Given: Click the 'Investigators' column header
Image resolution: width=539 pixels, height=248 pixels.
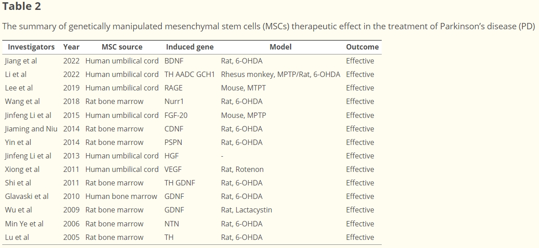Looking at the screenshot, I should coord(31,47).
